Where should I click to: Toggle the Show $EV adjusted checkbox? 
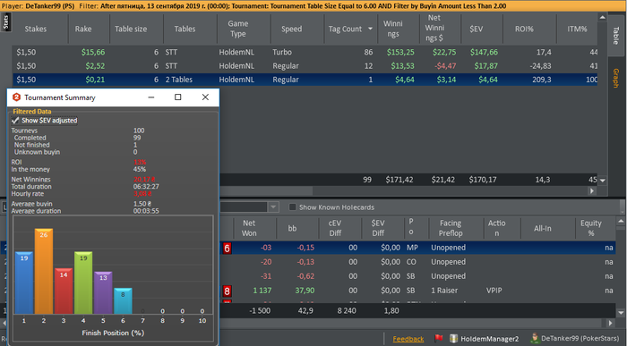15,121
